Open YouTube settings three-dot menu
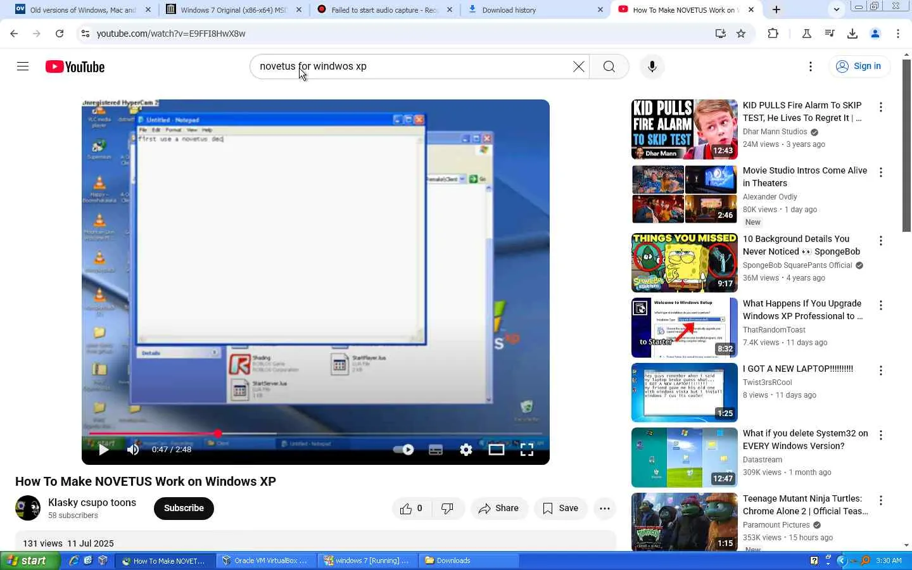The height and width of the screenshot is (570, 912). [811, 66]
